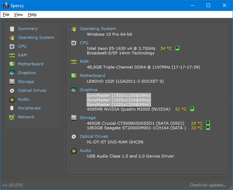Click CPU temperature indicator icon beside 34 °C
Image resolution: width=233 pixels, height=190 pixels.
(177, 48)
